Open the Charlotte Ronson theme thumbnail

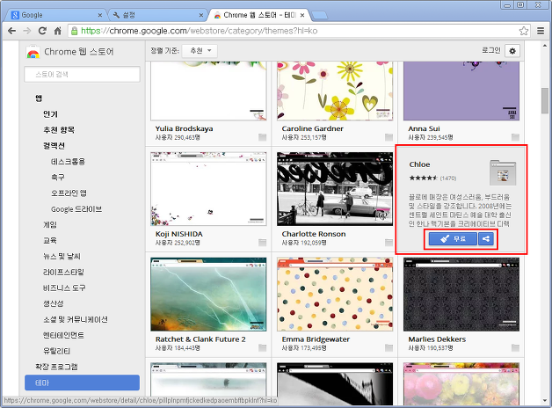click(335, 189)
